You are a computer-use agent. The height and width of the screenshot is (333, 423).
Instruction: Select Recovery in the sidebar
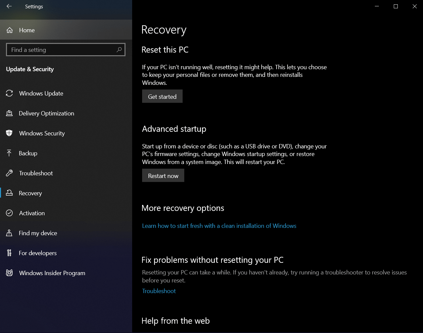(x=66, y=193)
